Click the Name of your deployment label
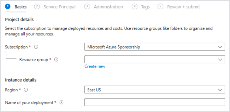 click(29, 103)
